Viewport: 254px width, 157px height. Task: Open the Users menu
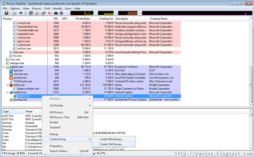(68, 8)
